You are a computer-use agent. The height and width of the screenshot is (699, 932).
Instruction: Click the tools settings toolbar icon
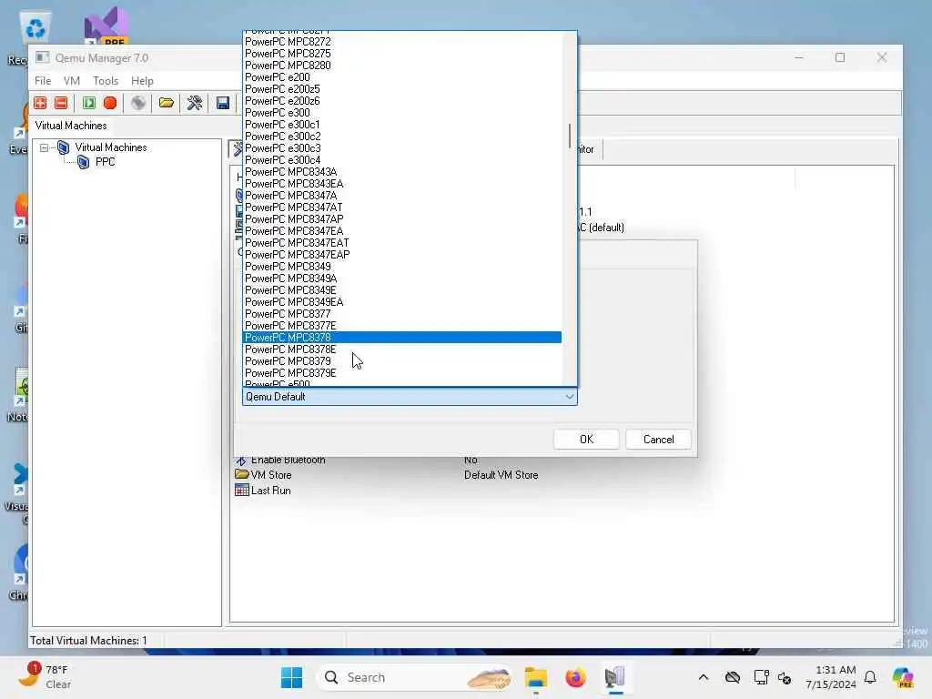click(x=195, y=103)
